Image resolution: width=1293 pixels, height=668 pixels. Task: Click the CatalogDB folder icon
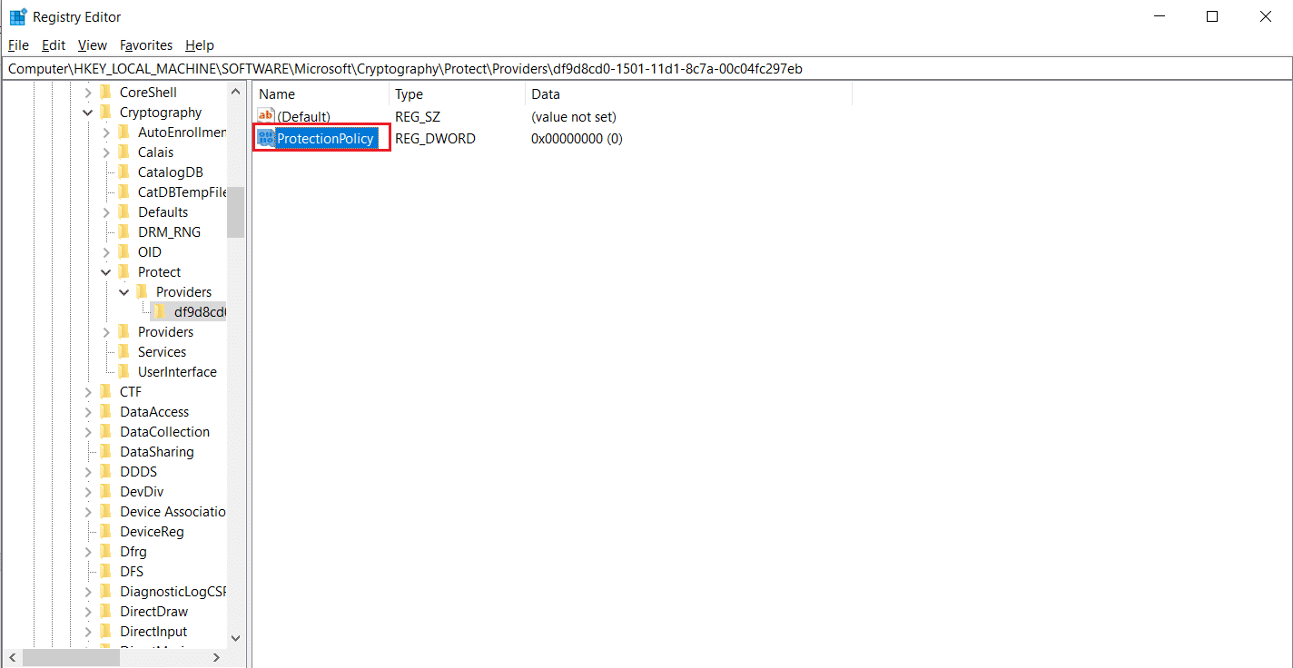click(x=123, y=172)
